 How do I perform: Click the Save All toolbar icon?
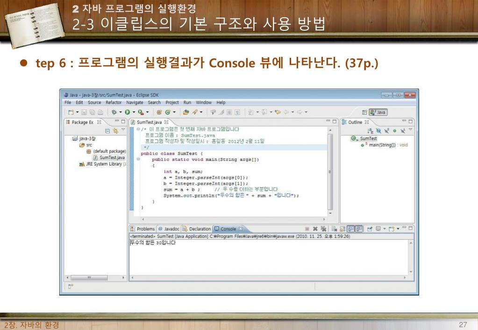(92, 112)
